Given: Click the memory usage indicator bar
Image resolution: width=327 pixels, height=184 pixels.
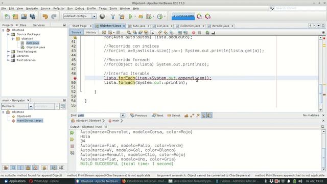Looking at the screenshot, I should click(183, 16).
